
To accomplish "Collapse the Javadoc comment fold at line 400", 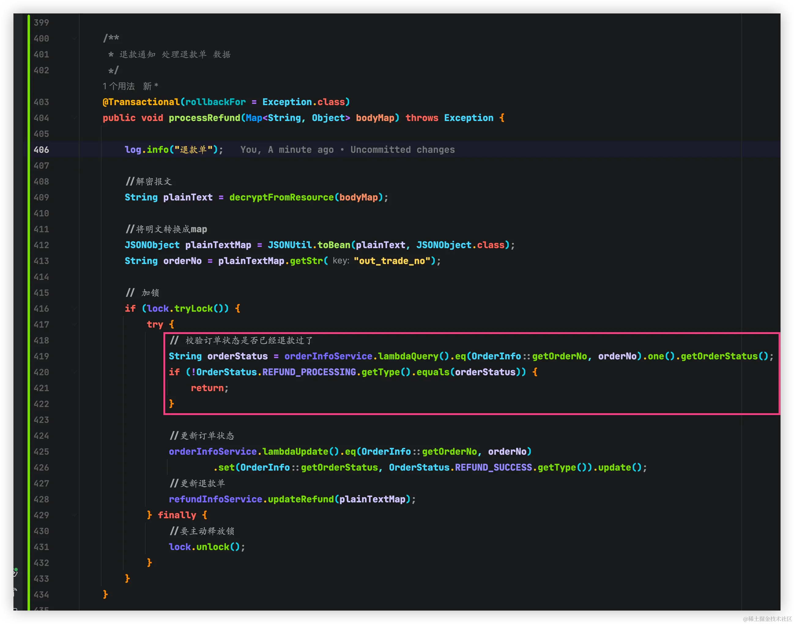I will [74, 39].
